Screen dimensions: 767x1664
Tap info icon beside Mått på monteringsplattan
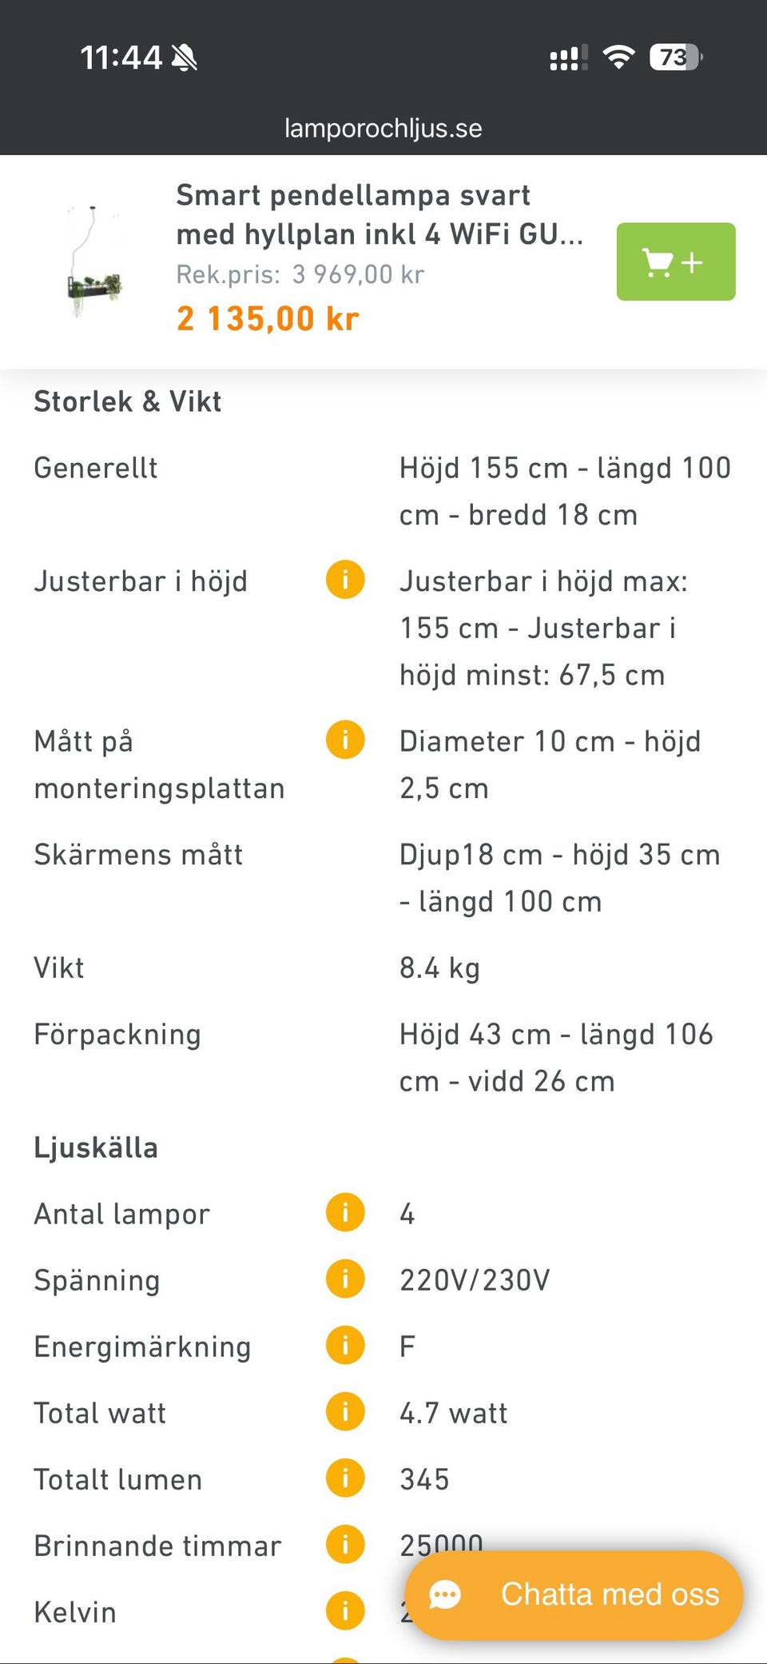click(x=345, y=740)
